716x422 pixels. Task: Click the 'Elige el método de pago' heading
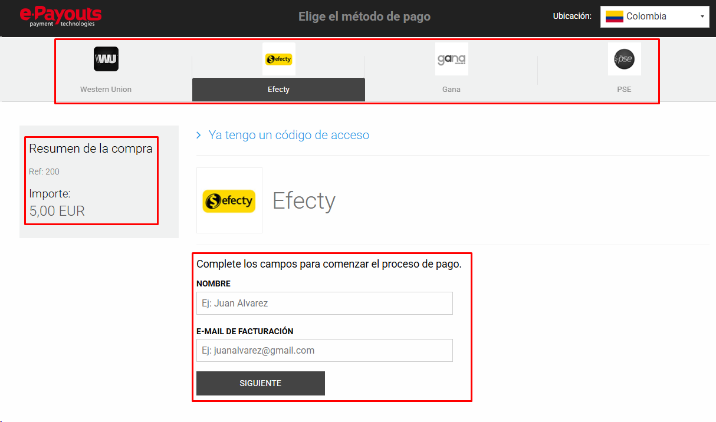click(x=364, y=17)
